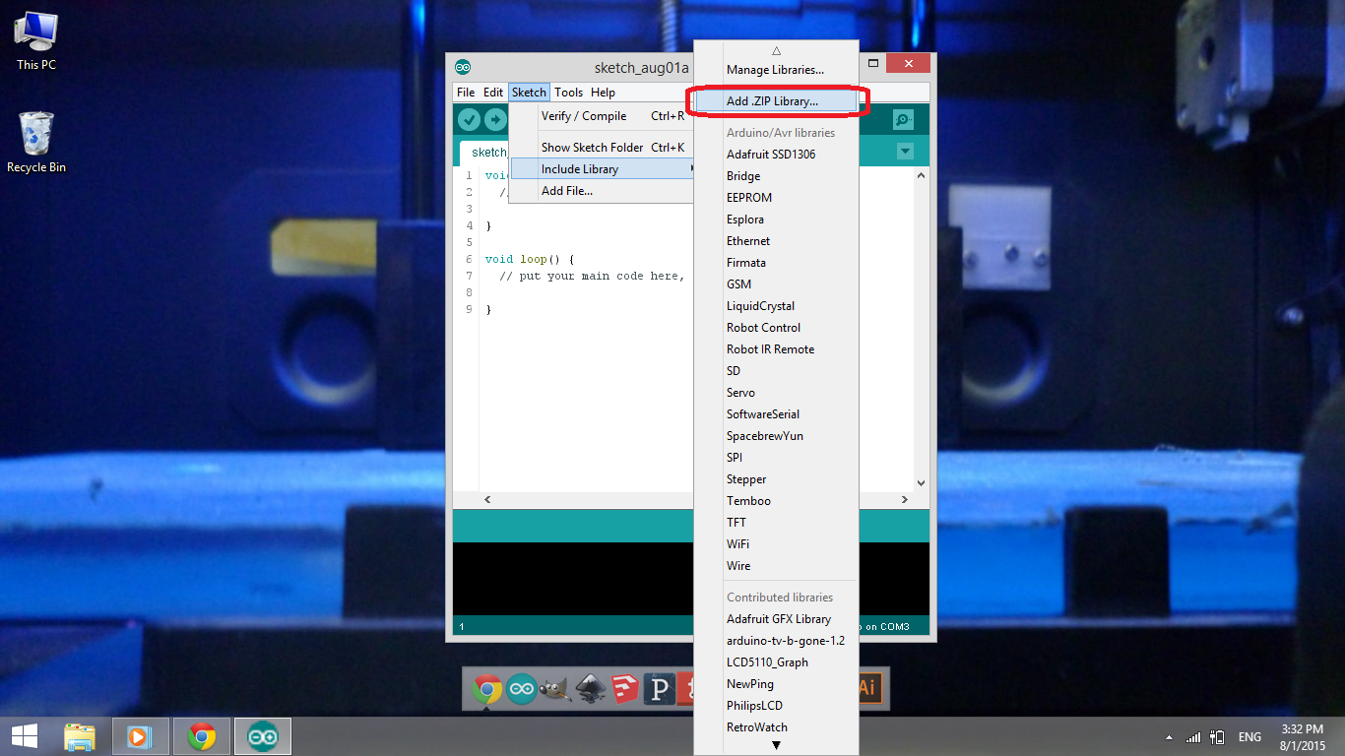Select the Recycle Bin desktop icon

(36, 143)
